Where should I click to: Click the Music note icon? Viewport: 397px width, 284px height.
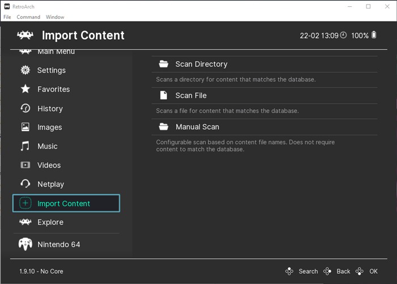(25, 146)
